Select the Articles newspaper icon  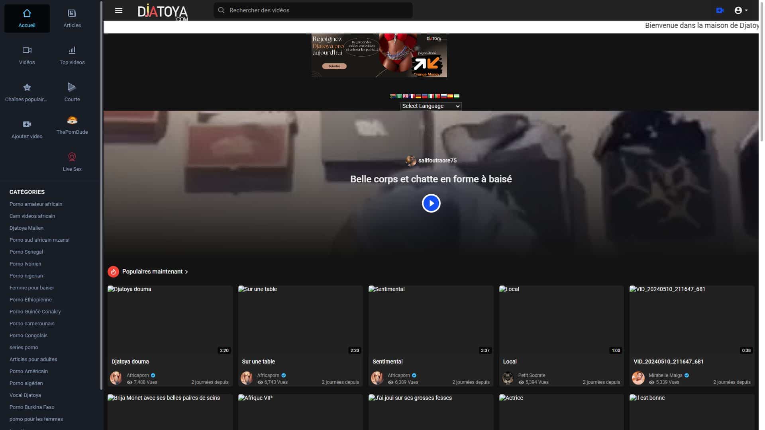point(72,12)
